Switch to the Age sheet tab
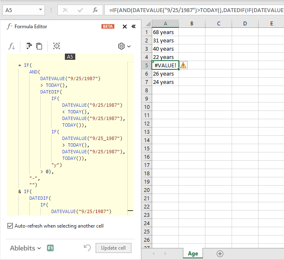Viewport: 284px width, 260px height. point(193,253)
